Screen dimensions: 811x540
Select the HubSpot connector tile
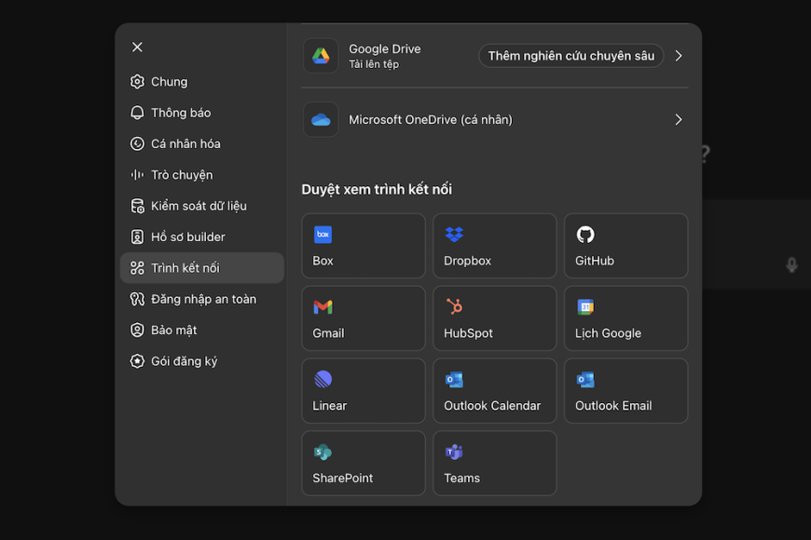tap(494, 318)
